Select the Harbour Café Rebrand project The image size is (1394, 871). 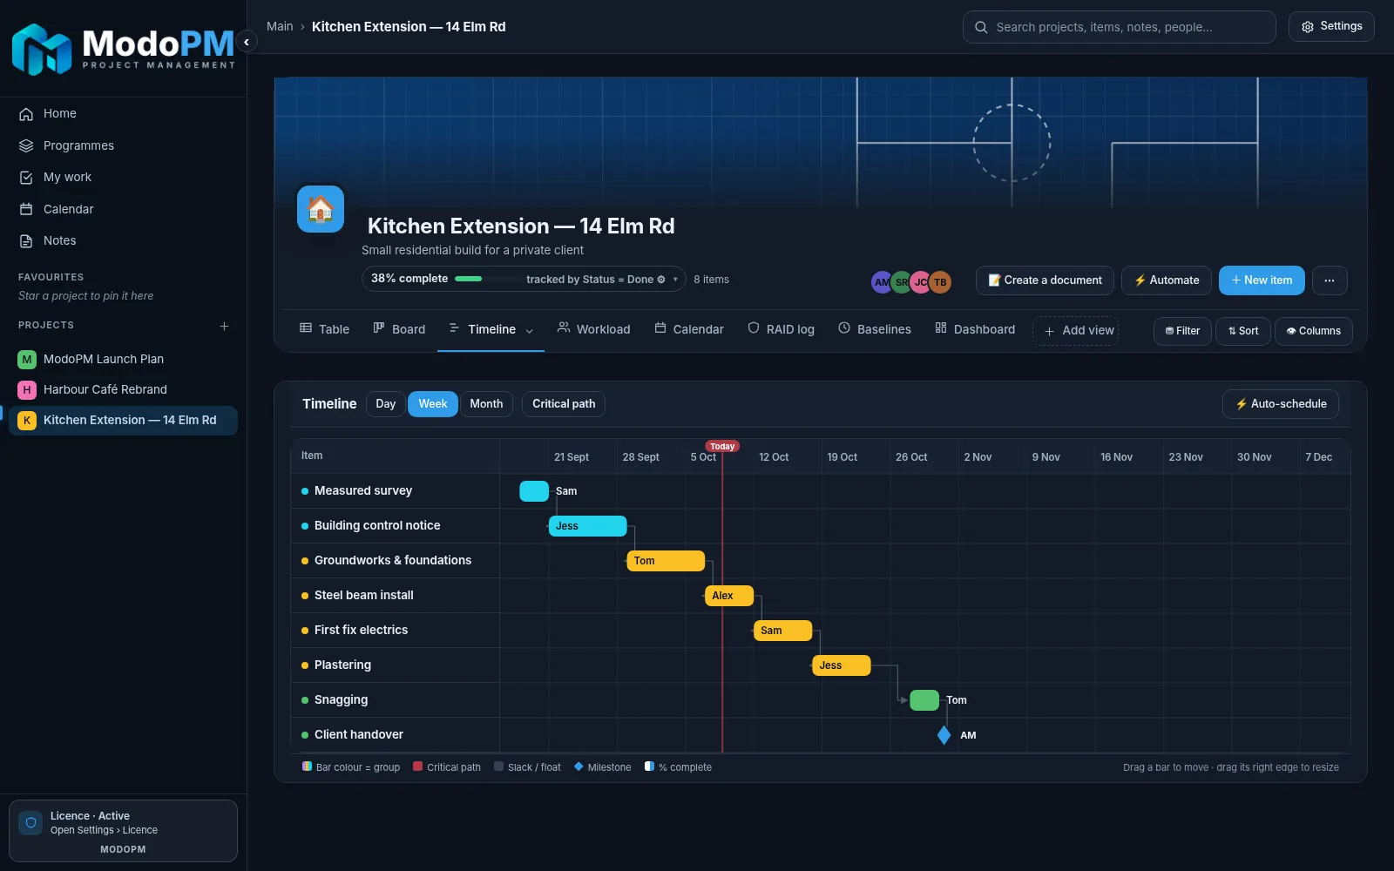(x=123, y=389)
